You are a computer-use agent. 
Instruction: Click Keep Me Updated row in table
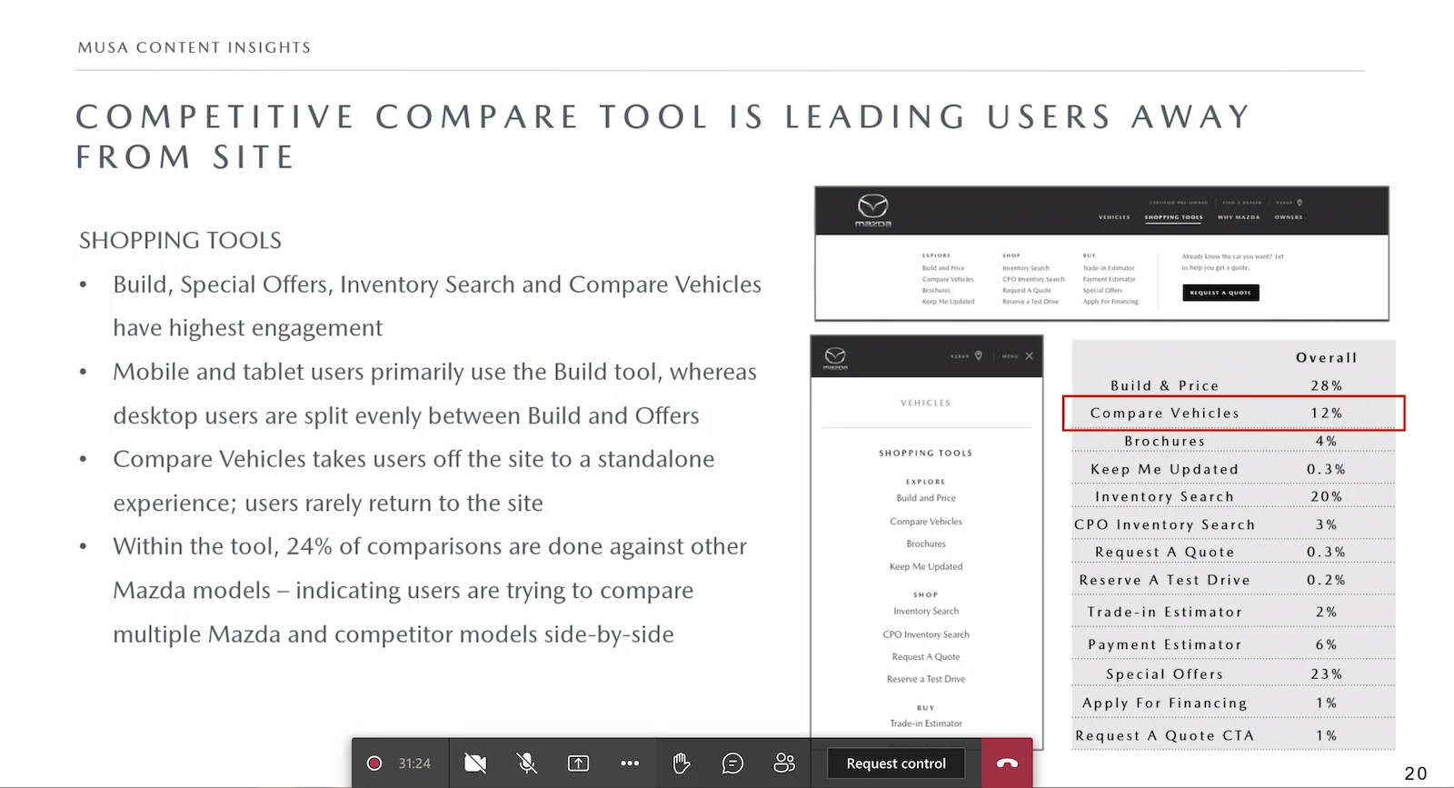[x=1233, y=469]
